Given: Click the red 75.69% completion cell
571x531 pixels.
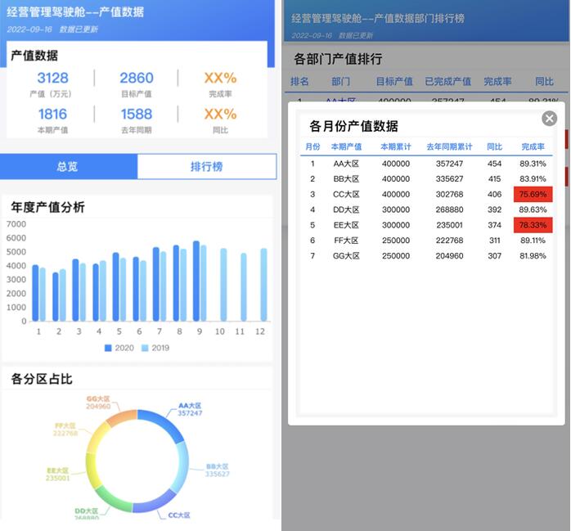Looking at the screenshot, I should point(533,194).
